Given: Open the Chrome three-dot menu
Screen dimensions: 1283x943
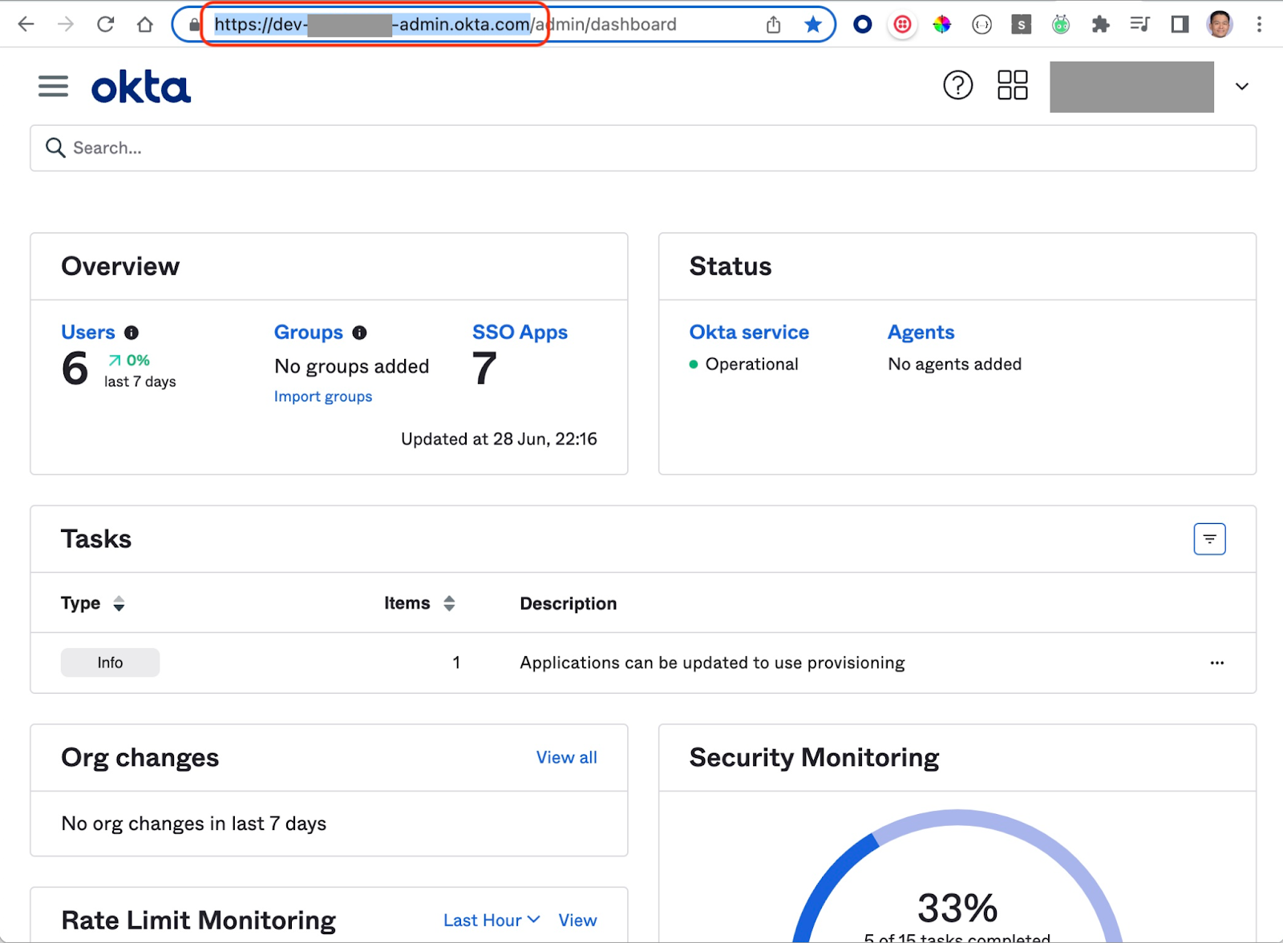Looking at the screenshot, I should pos(1259,25).
